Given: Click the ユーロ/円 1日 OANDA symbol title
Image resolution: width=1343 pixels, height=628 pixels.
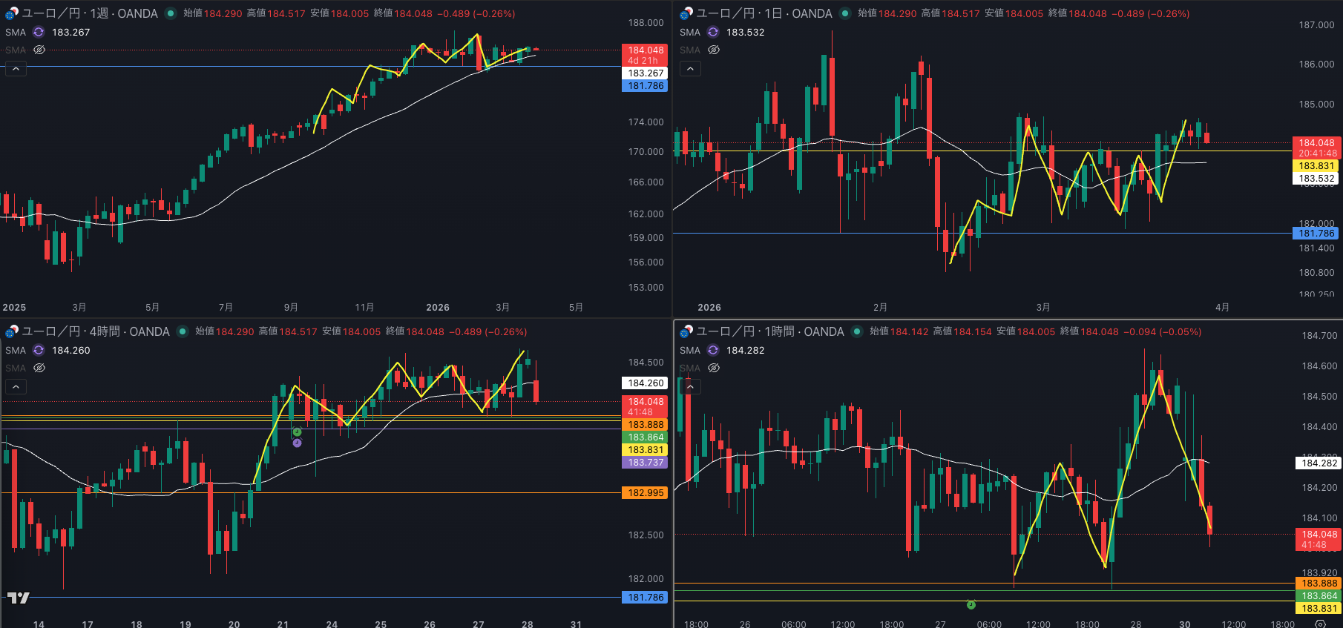Looking at the screenshot, I should [764, 13].
